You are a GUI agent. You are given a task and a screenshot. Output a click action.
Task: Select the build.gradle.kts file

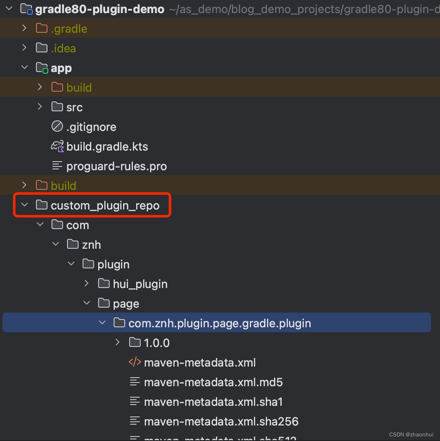[x=107, y=146]
